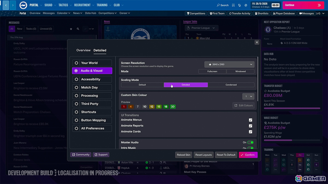This screenshot has width=328, height=184.
Task: Open the Screen Resolution 3840 x 2160 dropdown
Action: click(x=229, y=64)
